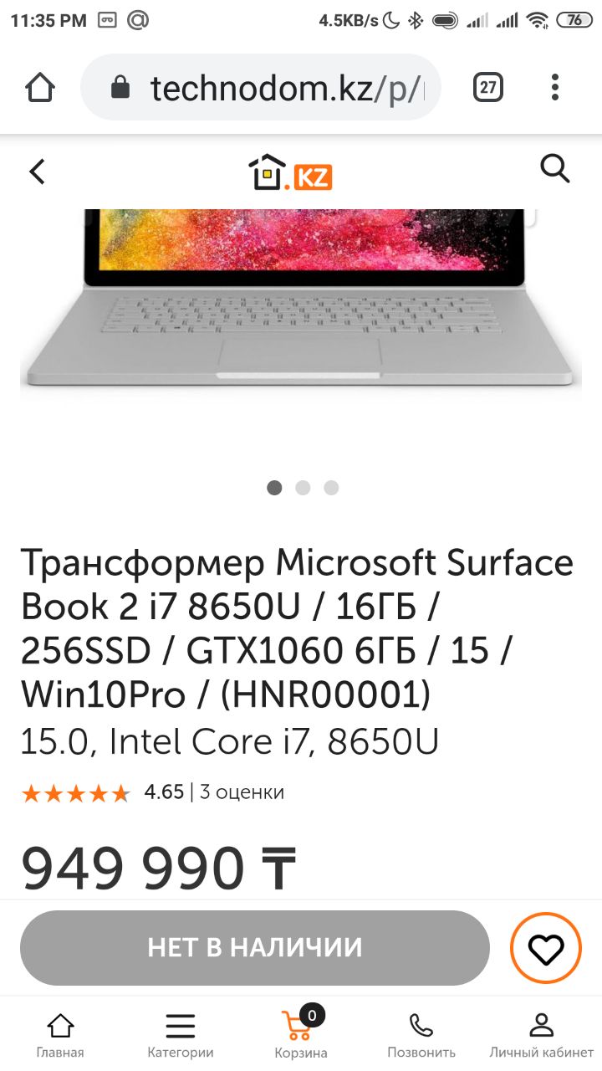Image resolution: width=602 pixels, height=1071 pixels.
Task: Tap the Technodom KZ logo
Action: pos(291,172)
